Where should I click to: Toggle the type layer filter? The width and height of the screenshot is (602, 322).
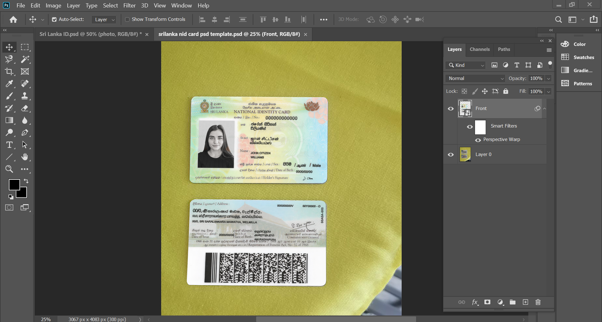tap(517, 65)
